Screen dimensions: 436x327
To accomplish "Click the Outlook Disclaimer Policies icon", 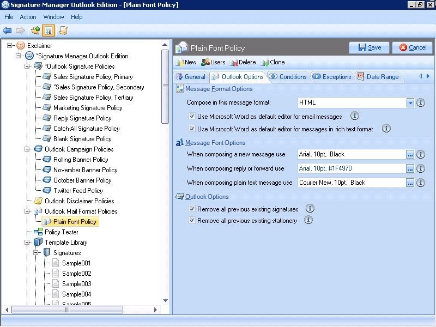I will tap(38, 201).
